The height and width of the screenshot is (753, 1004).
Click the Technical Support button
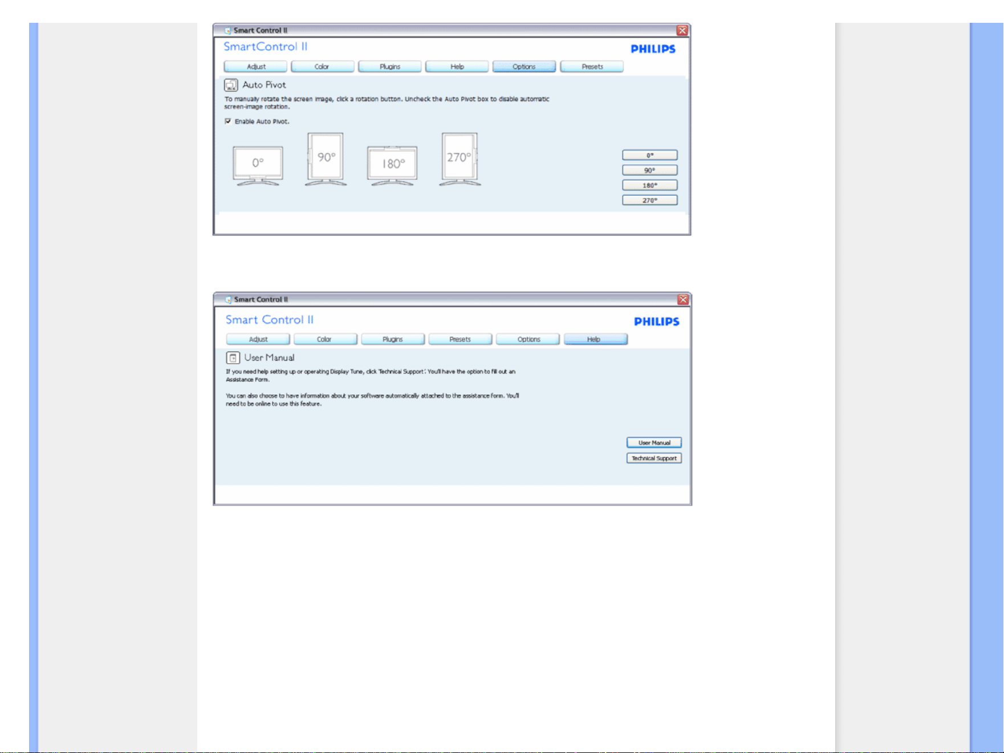click(654, 458)
